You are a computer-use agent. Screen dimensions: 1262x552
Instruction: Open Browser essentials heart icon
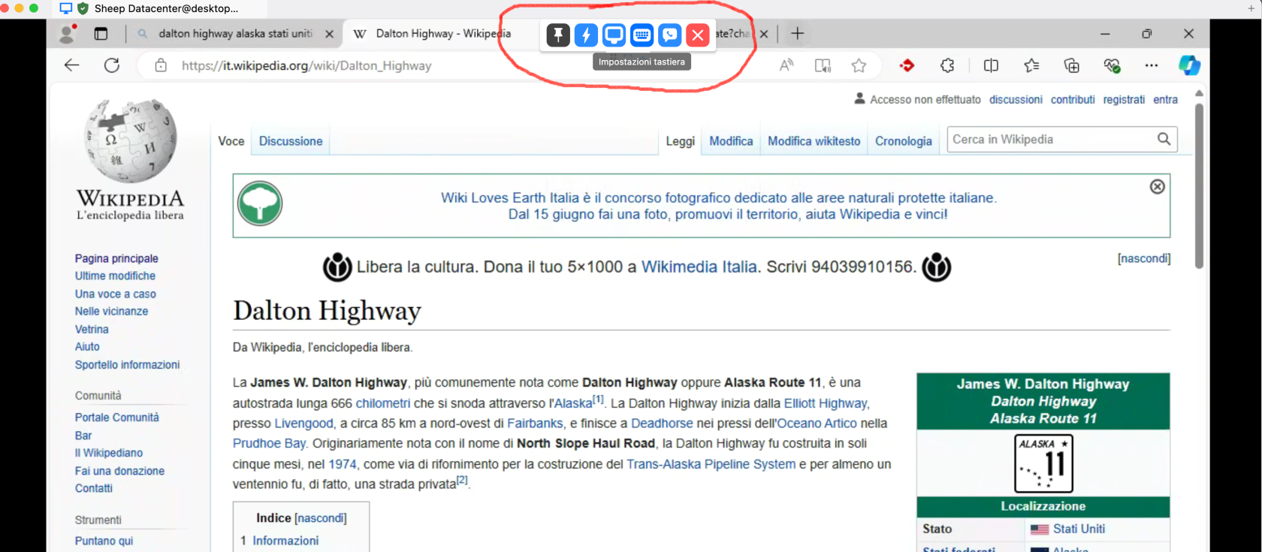coord(1112,65)
